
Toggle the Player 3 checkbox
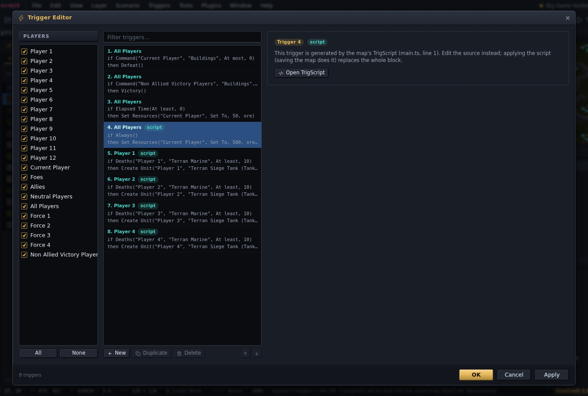pos(24,71)
